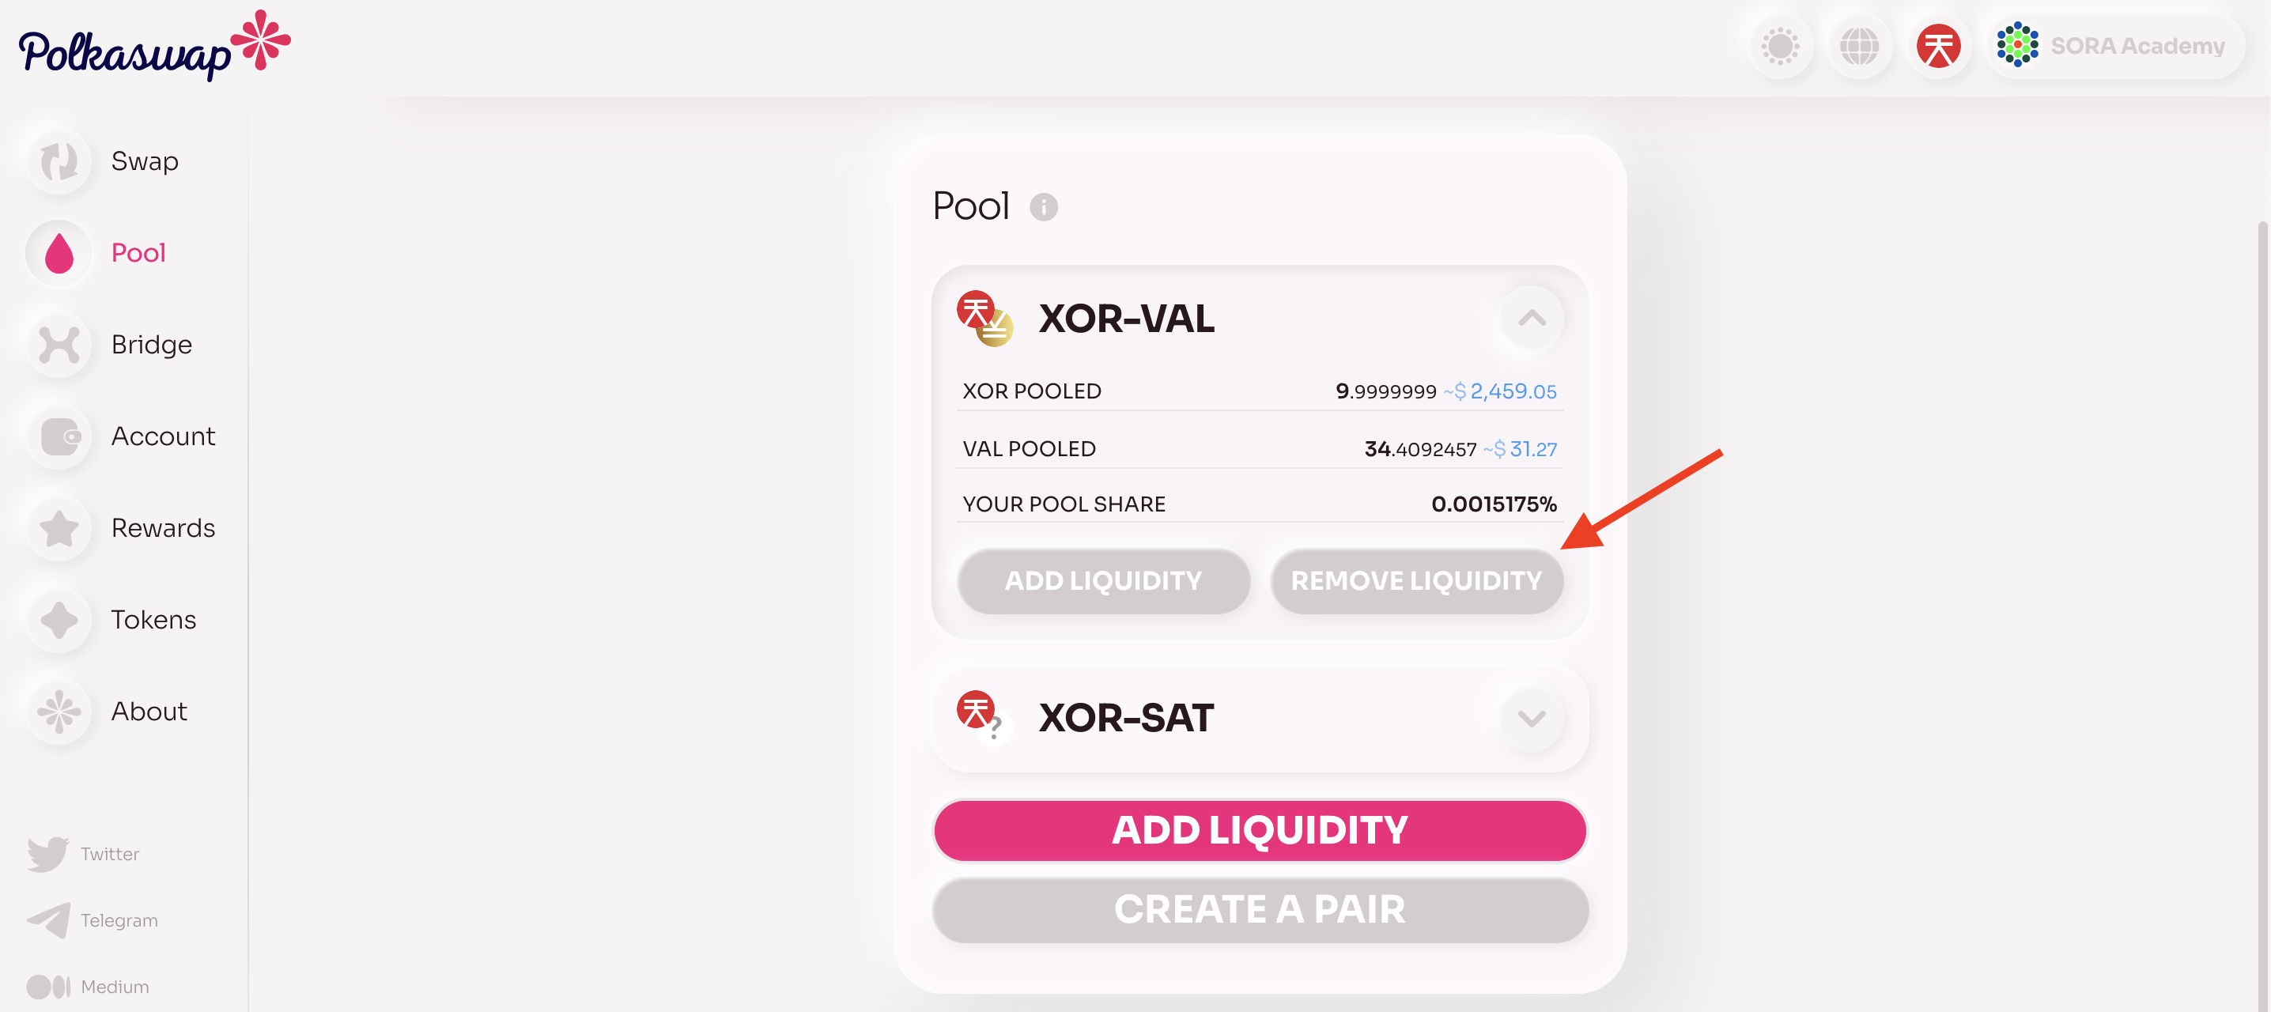Click the pink Add Liquidity button
The image size is (2271, 1012).
tap(1259, 830)
